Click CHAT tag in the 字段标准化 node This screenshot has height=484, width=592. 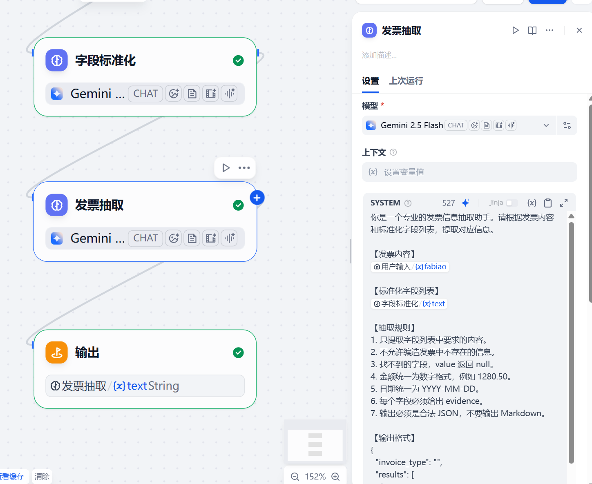click(x=145, y=94)
